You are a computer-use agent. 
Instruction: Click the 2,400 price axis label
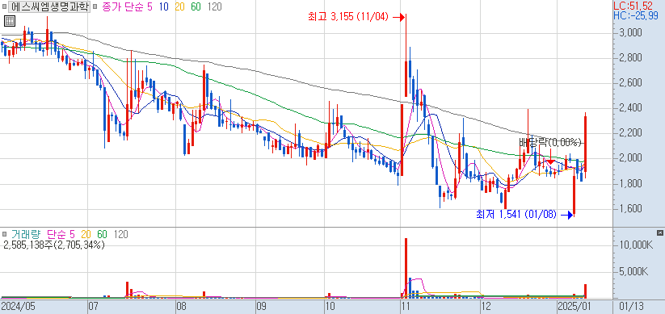(x=629, y=108)
